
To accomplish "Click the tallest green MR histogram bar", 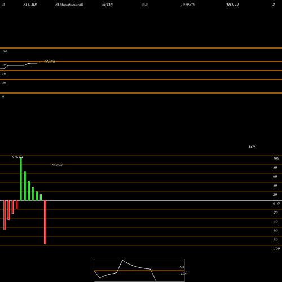I will tap(21, 179).
